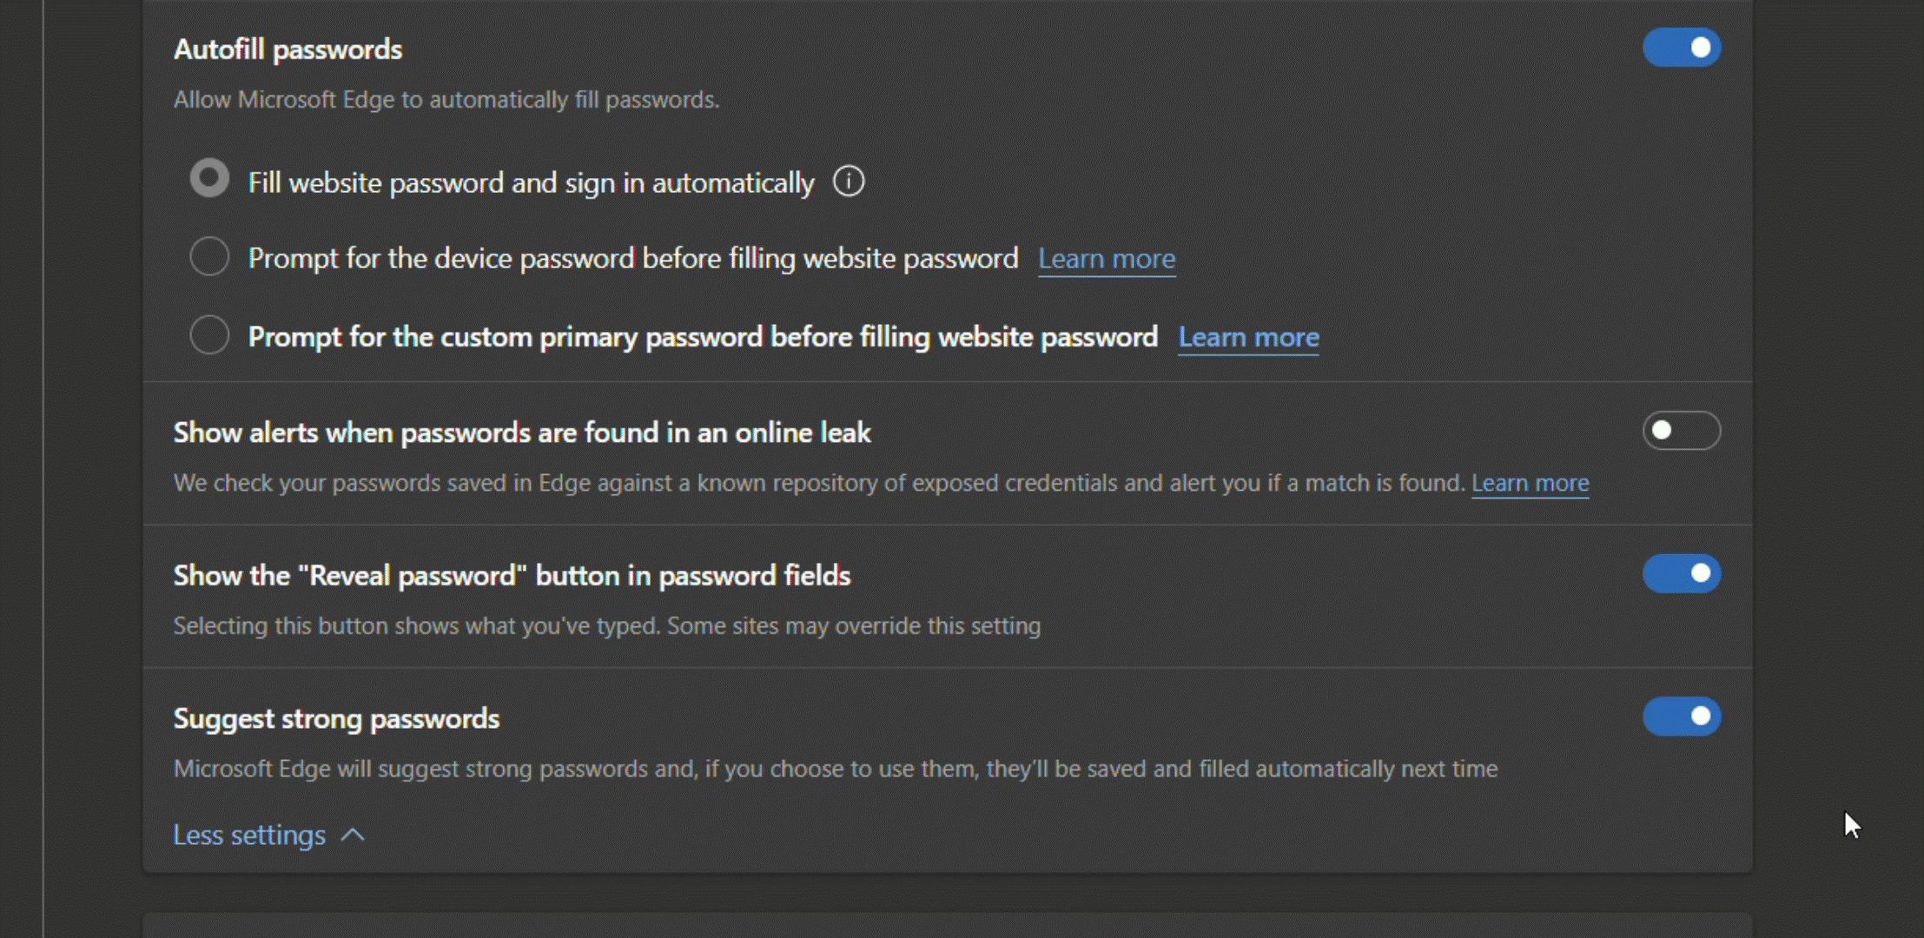This screenshot has width=1924, height=938.
Task: Click the Suggest strong passwords heading
Action: tap(336, 719)
